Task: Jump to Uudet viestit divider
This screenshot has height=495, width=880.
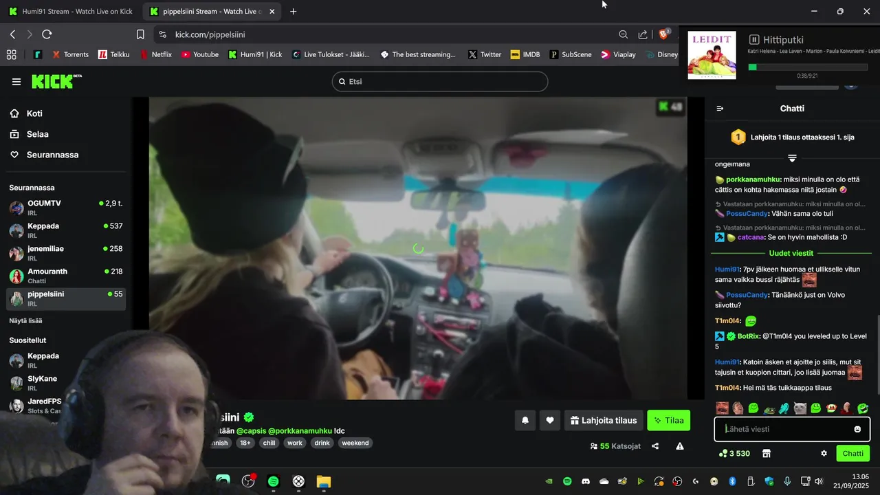Action: (x=791, y=253)
